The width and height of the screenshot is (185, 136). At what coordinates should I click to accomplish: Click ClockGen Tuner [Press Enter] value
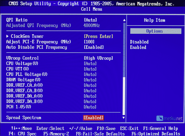99,36
